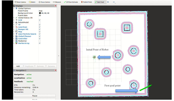174x101 pixels.
Task: Click the Pause navigation button
Action: [x=35, y=96]
